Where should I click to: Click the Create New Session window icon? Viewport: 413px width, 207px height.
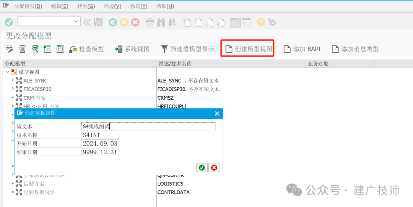click(x=235, y=23)
